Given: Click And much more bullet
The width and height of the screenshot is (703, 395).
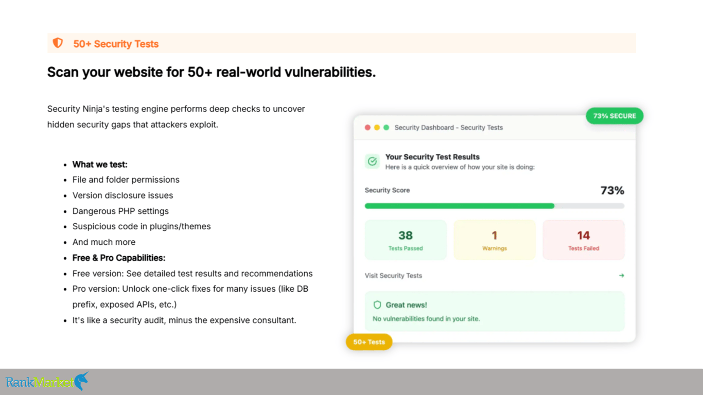Looking at the screenshot, I should (x=104, y=242).
